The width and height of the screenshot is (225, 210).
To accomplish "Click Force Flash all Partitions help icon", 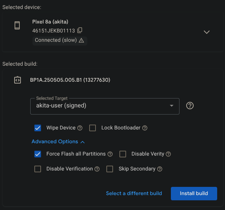I will (x=110, y=154).
